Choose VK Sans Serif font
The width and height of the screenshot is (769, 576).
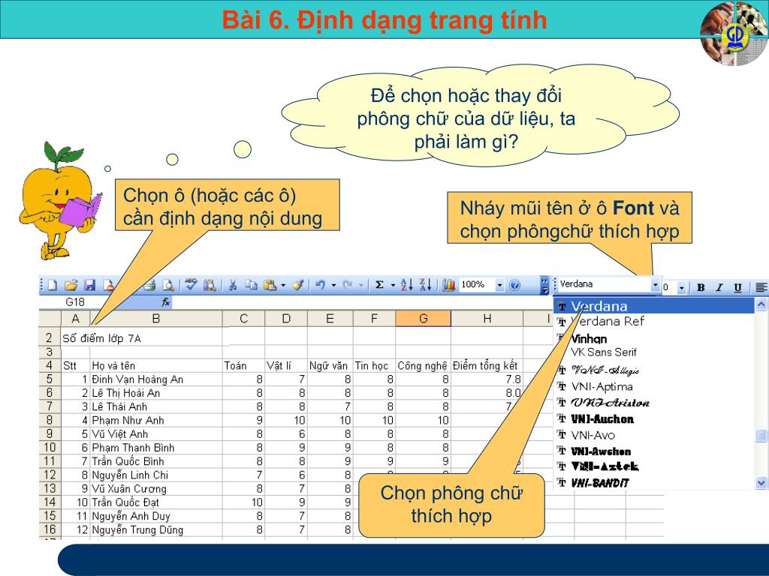pos(654,352)
